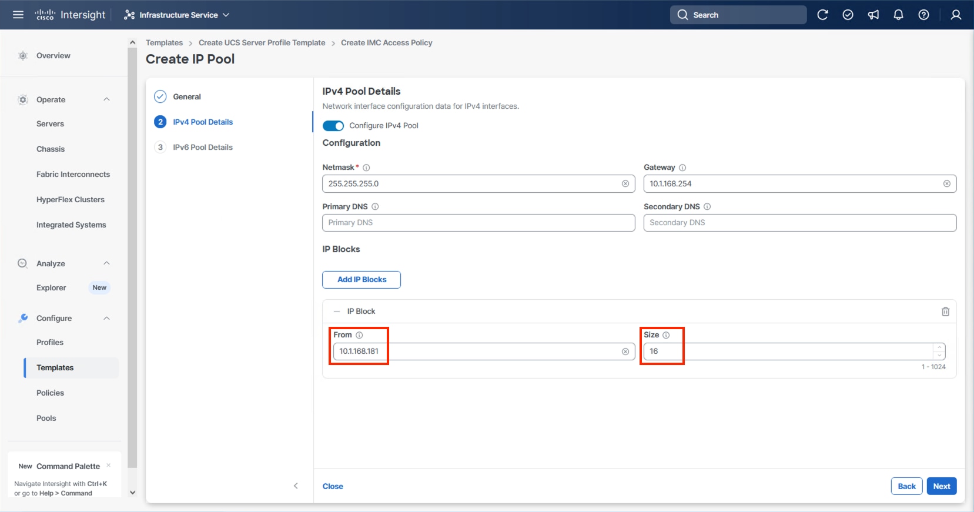Click the sidebar scroll up arrow
Image resolution: width=974 pixels, height=512 pixels.
pyautogui.click(x=132, y=42)
